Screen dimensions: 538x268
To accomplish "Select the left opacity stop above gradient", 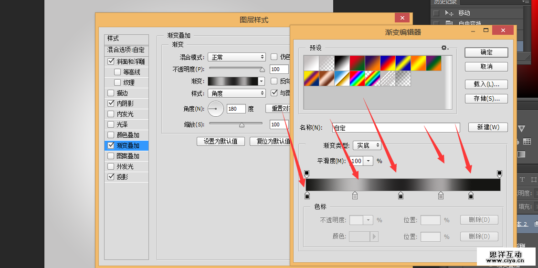I will [307, 174].
